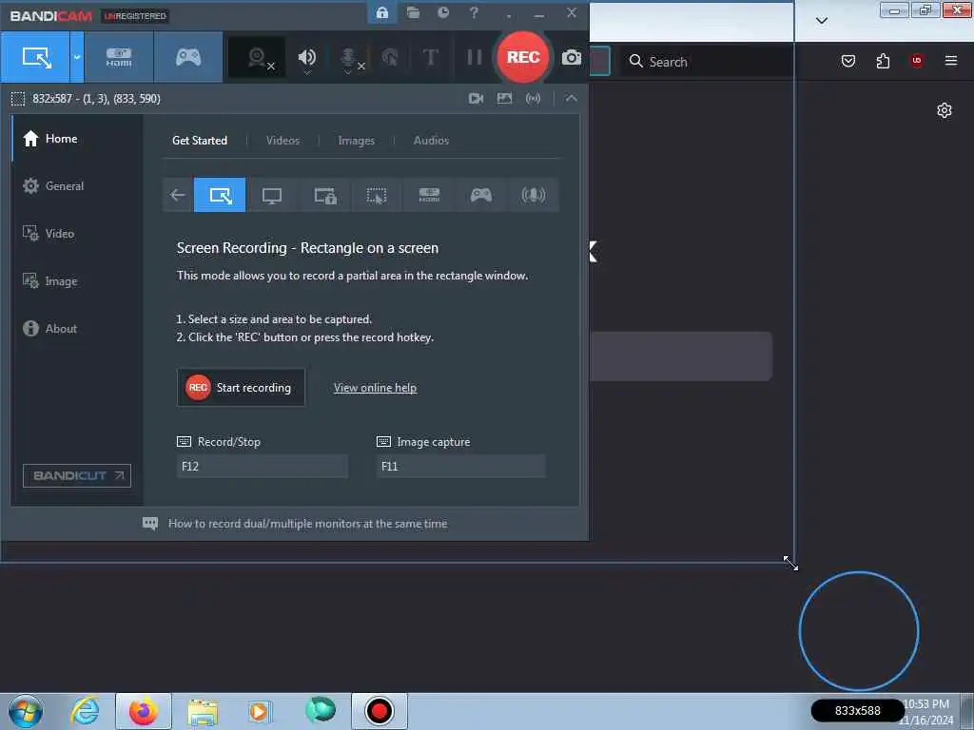The width and height of the screenshot is (974, 730).
Task: Expand Firefox tab list chevron
Action: (821, 21)
